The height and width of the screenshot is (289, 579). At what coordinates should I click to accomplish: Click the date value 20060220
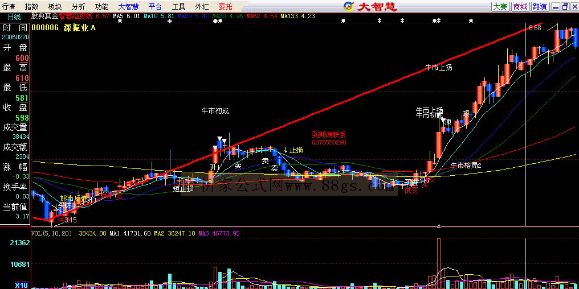15,37
